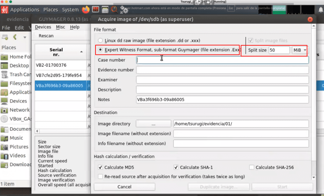The image size is (324, 196).
Task: Click the computer icon in file manager toolbar
Action: pos(5,37)
